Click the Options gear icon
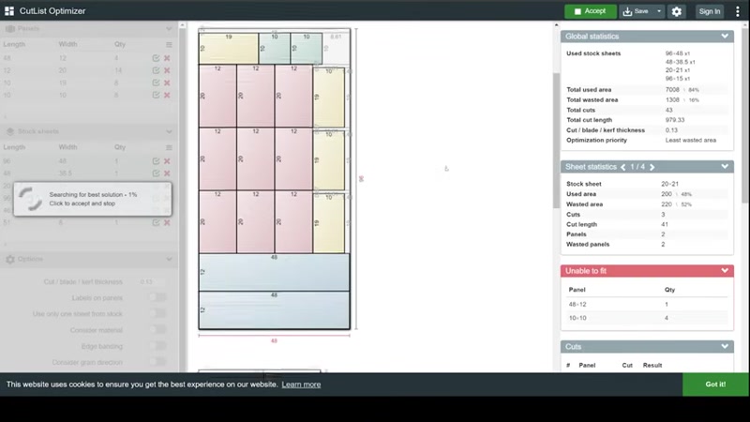Image resolution: width=750 pixels, height=422 pixels. 10,259
